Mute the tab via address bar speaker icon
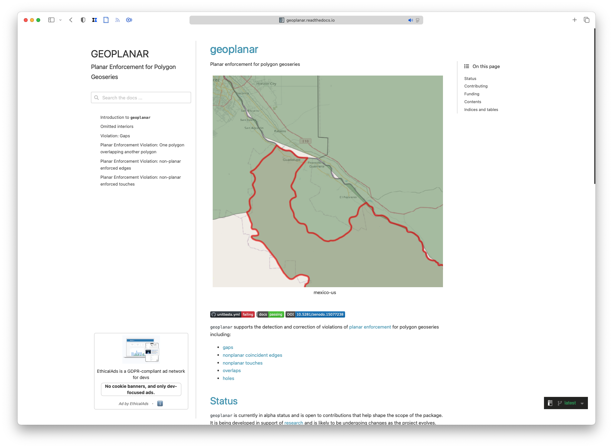 click(x=410, y=20)
